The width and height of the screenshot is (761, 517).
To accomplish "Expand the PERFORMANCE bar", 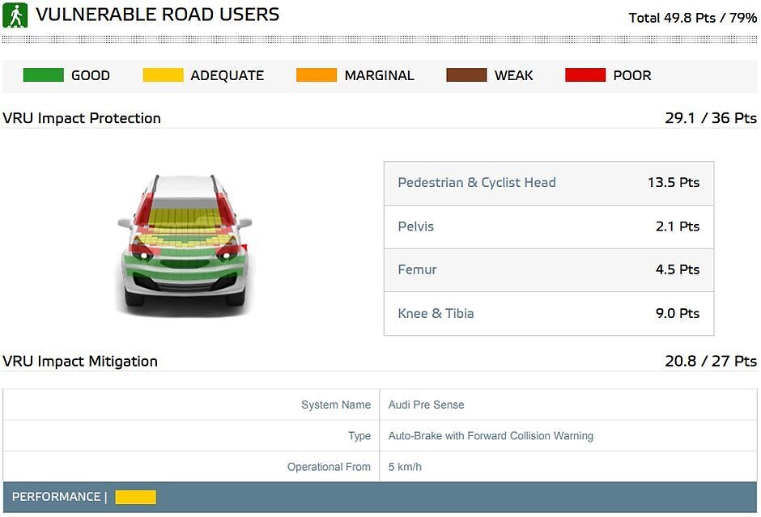I will (380, 497).
